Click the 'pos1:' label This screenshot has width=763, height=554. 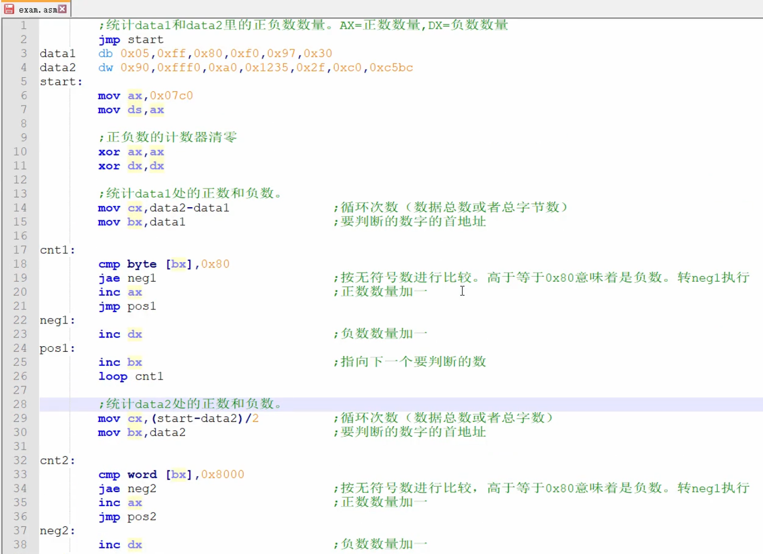58,348
